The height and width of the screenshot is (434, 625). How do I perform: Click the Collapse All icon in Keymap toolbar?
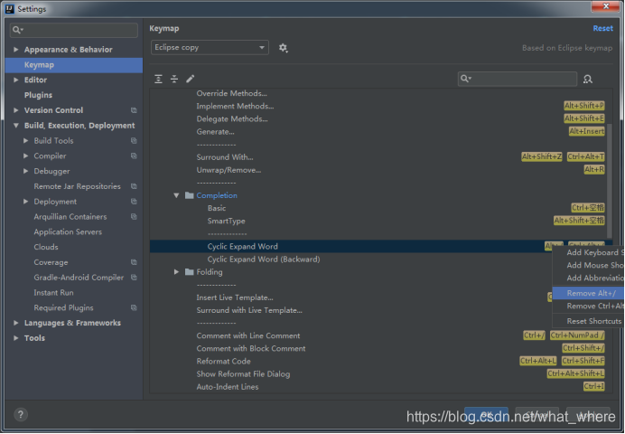174,79
